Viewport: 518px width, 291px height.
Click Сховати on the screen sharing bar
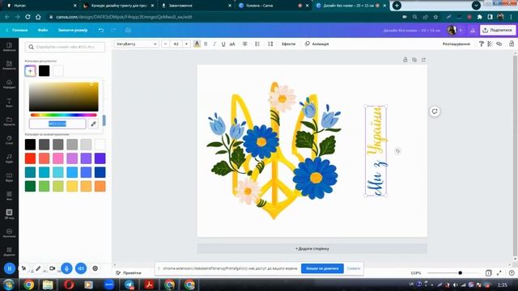coord(354,268)
